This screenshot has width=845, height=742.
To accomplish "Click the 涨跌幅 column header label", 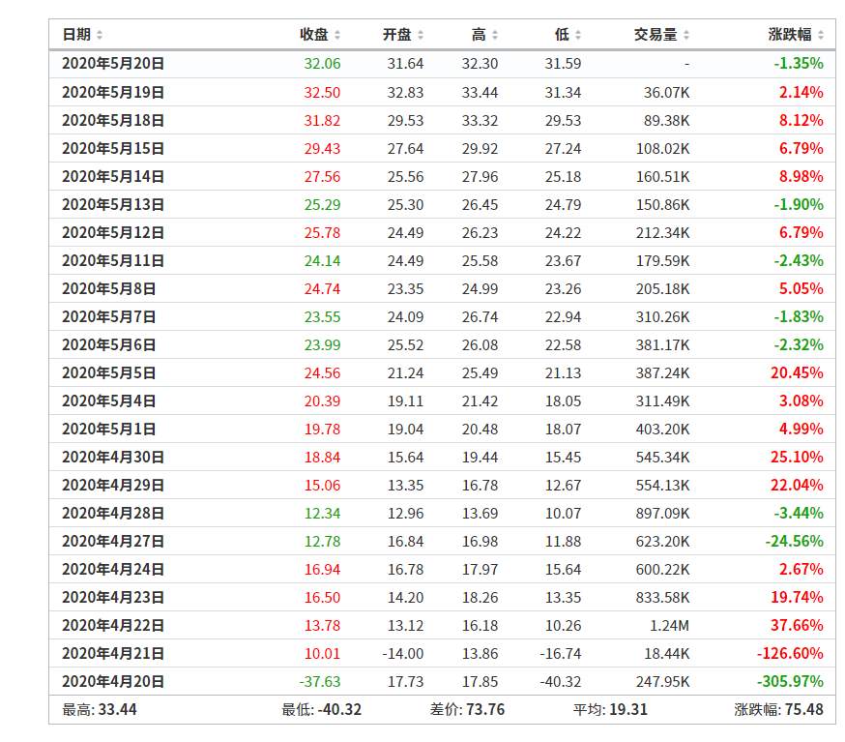I will tap(790, 35).
